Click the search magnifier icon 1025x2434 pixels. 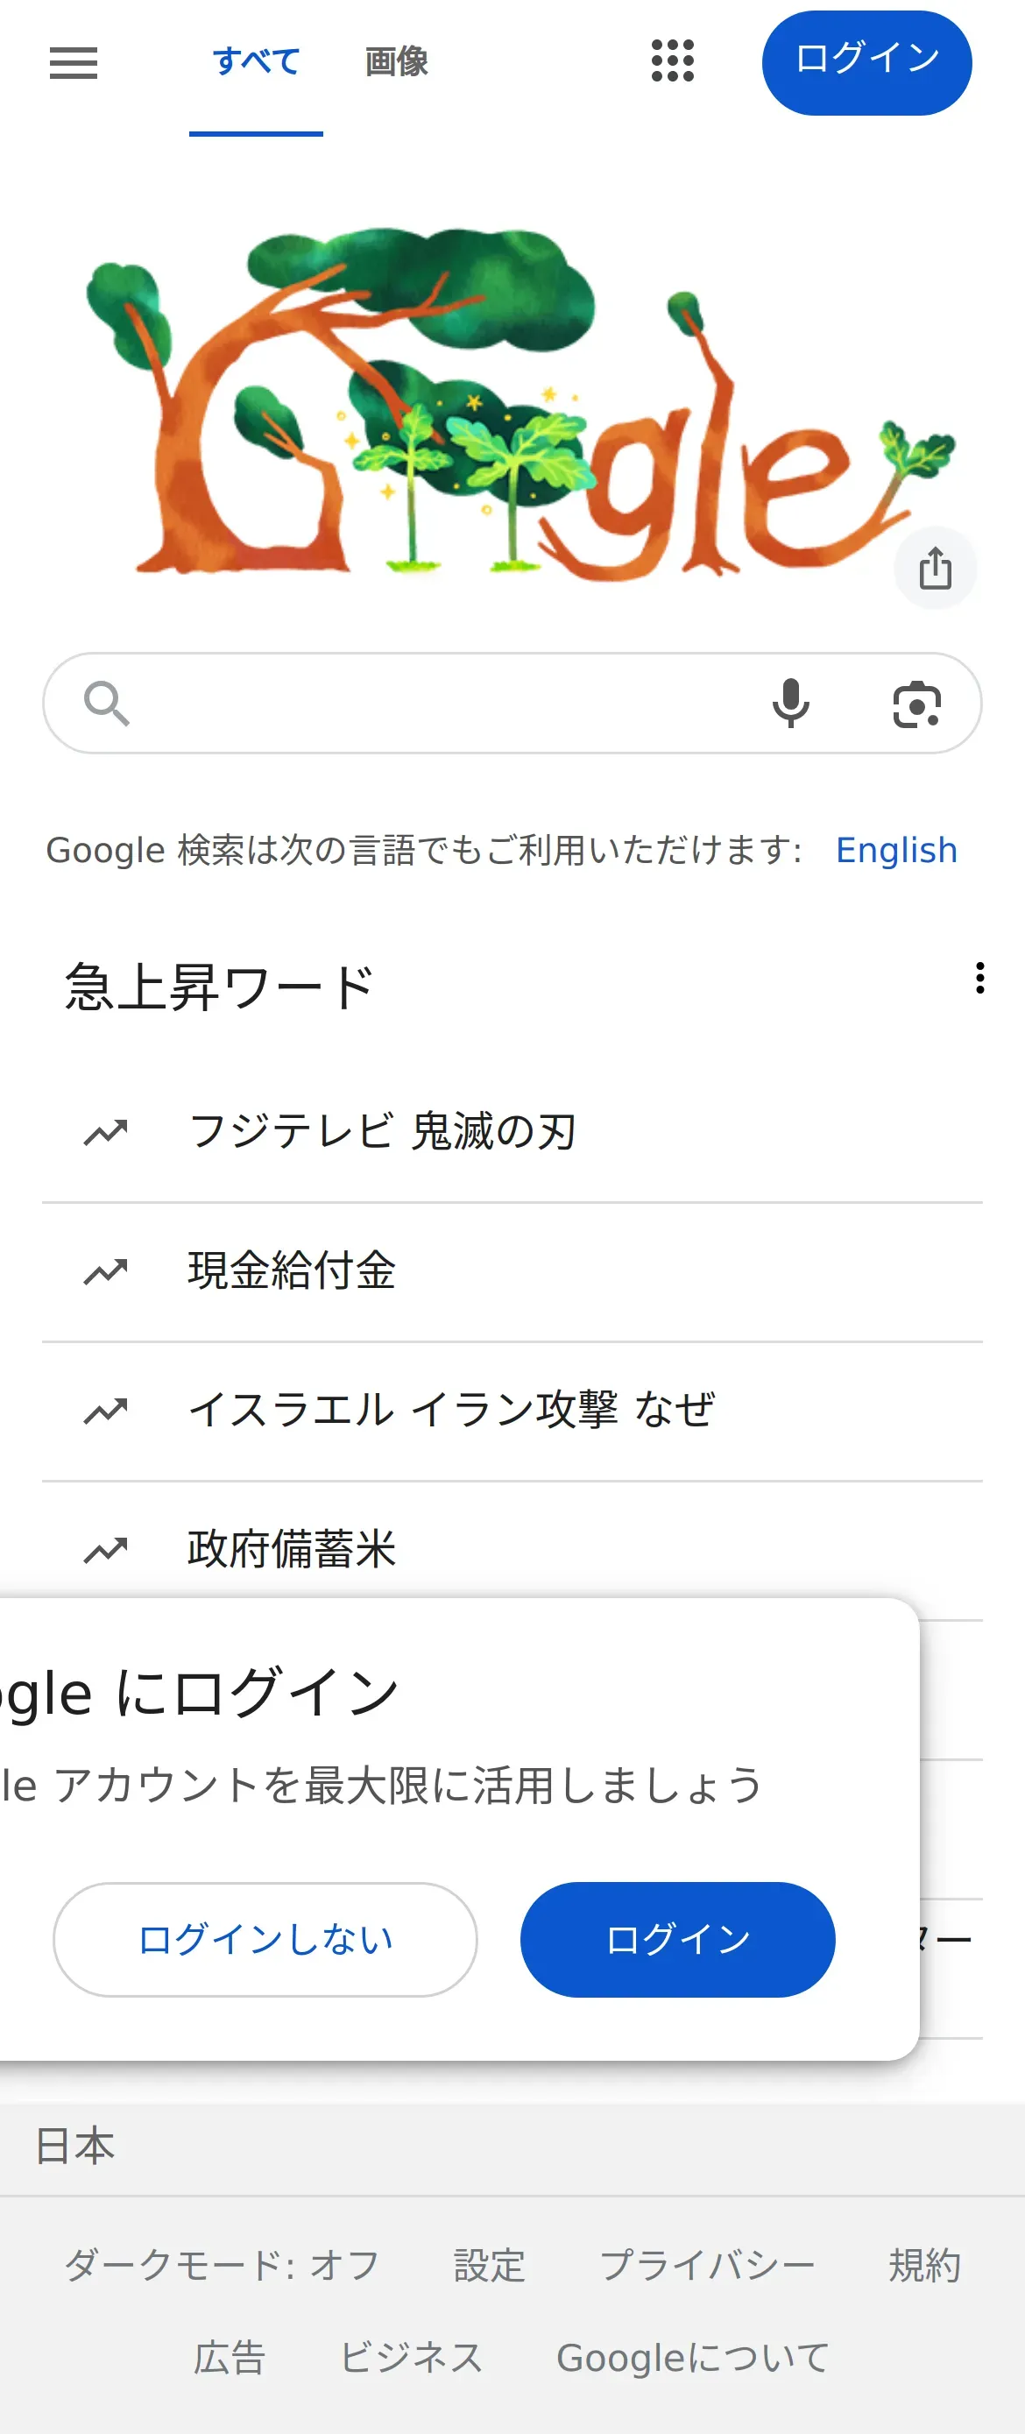point(106,704)
